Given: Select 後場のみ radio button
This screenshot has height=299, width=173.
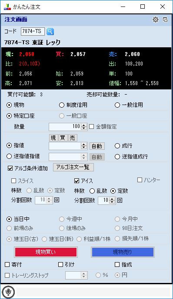Looking at the screenshot, I should [61, 228].
